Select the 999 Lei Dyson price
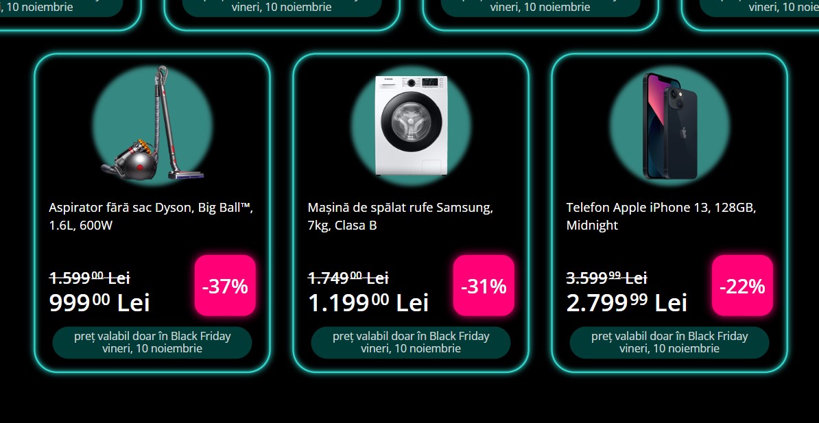 (99, 302)
